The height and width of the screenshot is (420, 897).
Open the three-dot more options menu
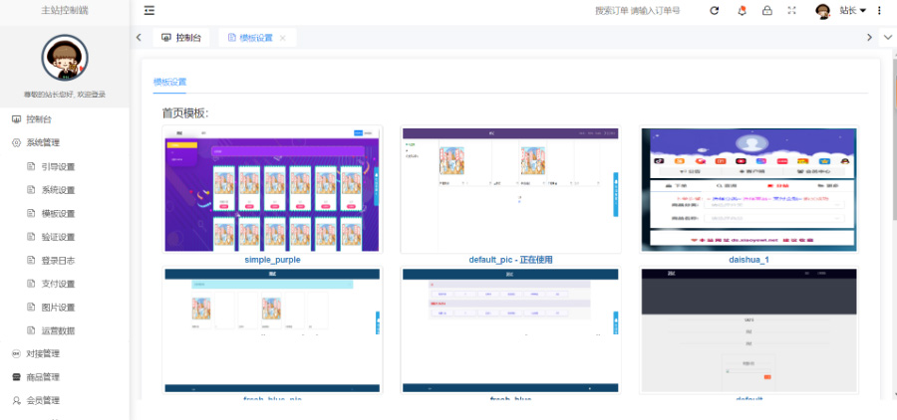click(x=879, y=11)
